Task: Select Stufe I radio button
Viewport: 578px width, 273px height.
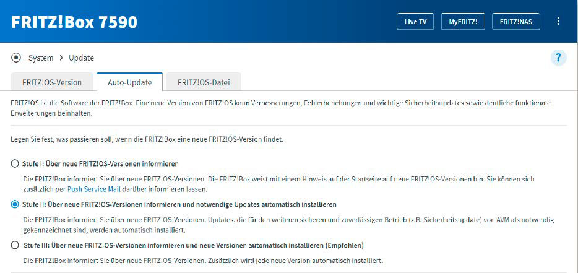Action: pos(15,163)
